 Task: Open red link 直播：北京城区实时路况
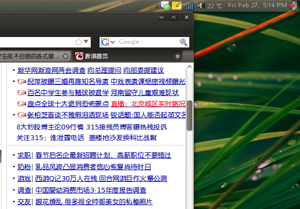(x=148, y=104)
